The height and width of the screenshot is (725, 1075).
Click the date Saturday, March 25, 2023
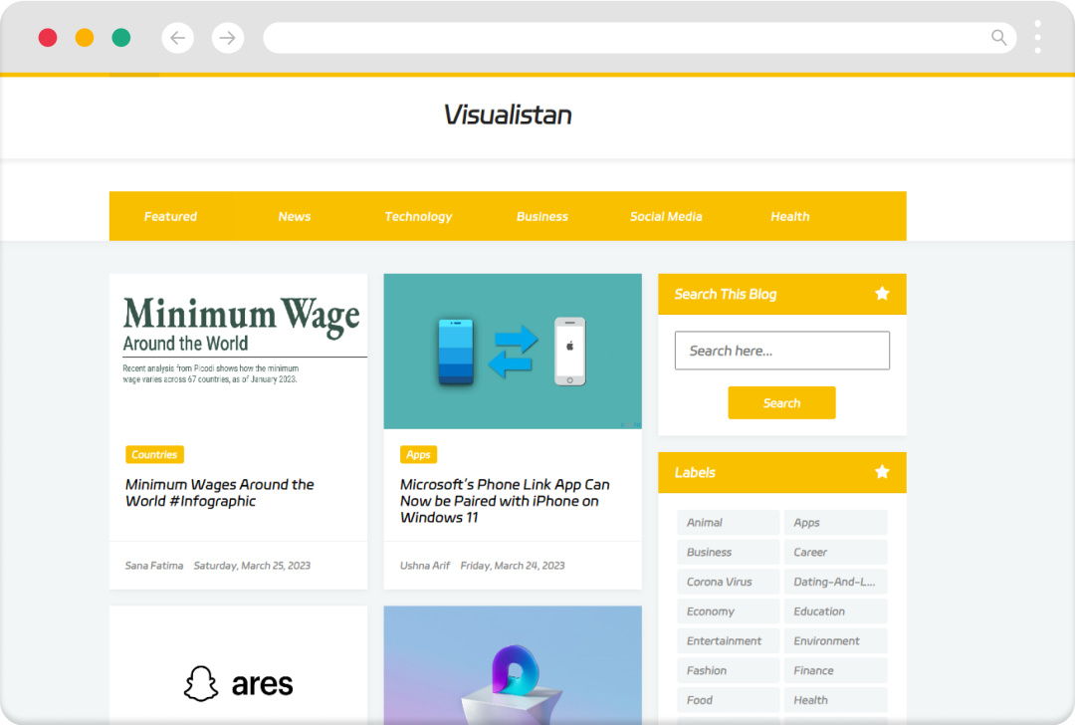(x=252, y=566)
